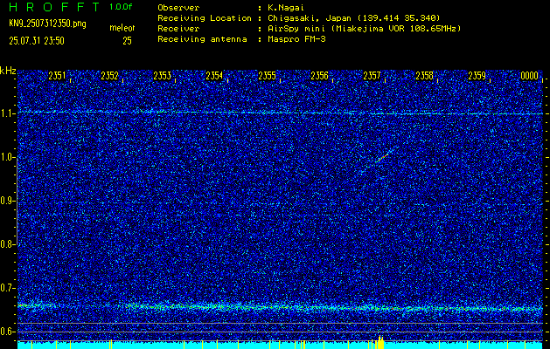Click the tall yellow spike cluster in bottom bar

379,342
